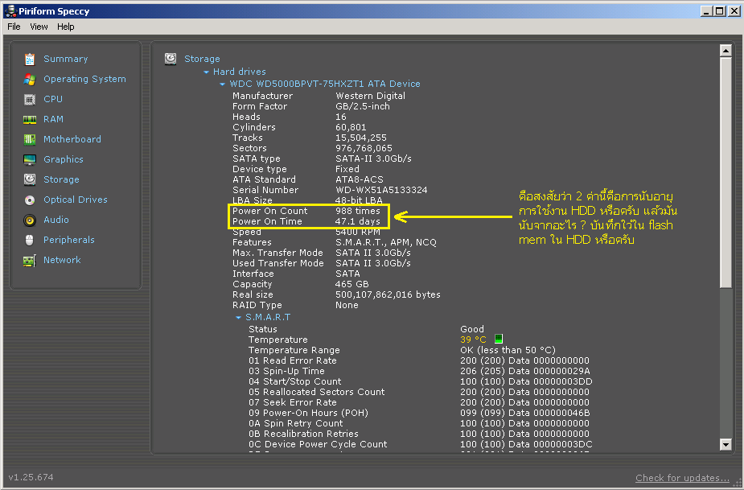Click the 0C Device Power Cycle Count row
Screen dimensions: 744x490
[421, 444]
